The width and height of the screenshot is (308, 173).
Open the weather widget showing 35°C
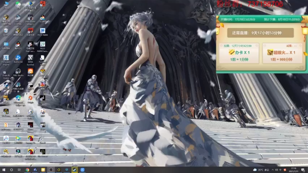(x=261, y=170)
